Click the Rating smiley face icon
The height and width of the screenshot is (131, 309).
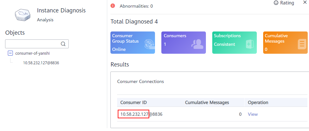(276, 3)
